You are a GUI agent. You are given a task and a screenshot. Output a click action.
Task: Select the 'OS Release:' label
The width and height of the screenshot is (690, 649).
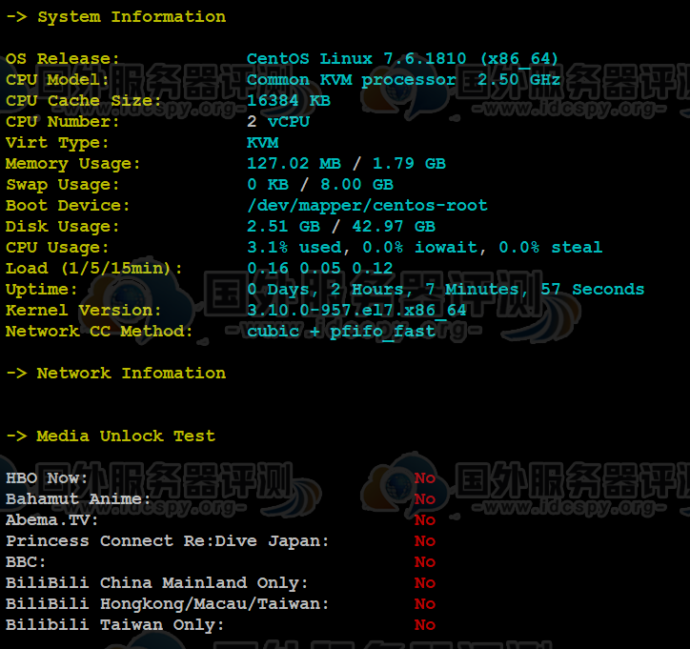click(x=63, y=59)
